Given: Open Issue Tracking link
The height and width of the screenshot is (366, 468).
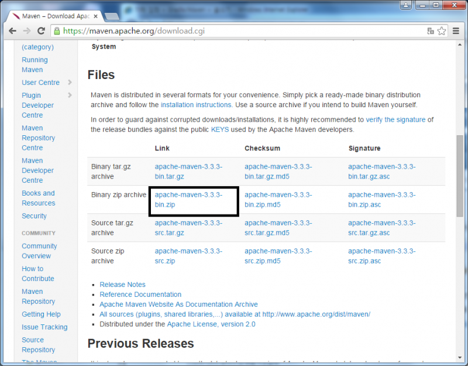Looking at the screenshot, I should click(x=44, y=327).
